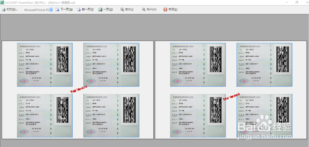Click the SmartVizor app icon in title bar

click(2, 2)
